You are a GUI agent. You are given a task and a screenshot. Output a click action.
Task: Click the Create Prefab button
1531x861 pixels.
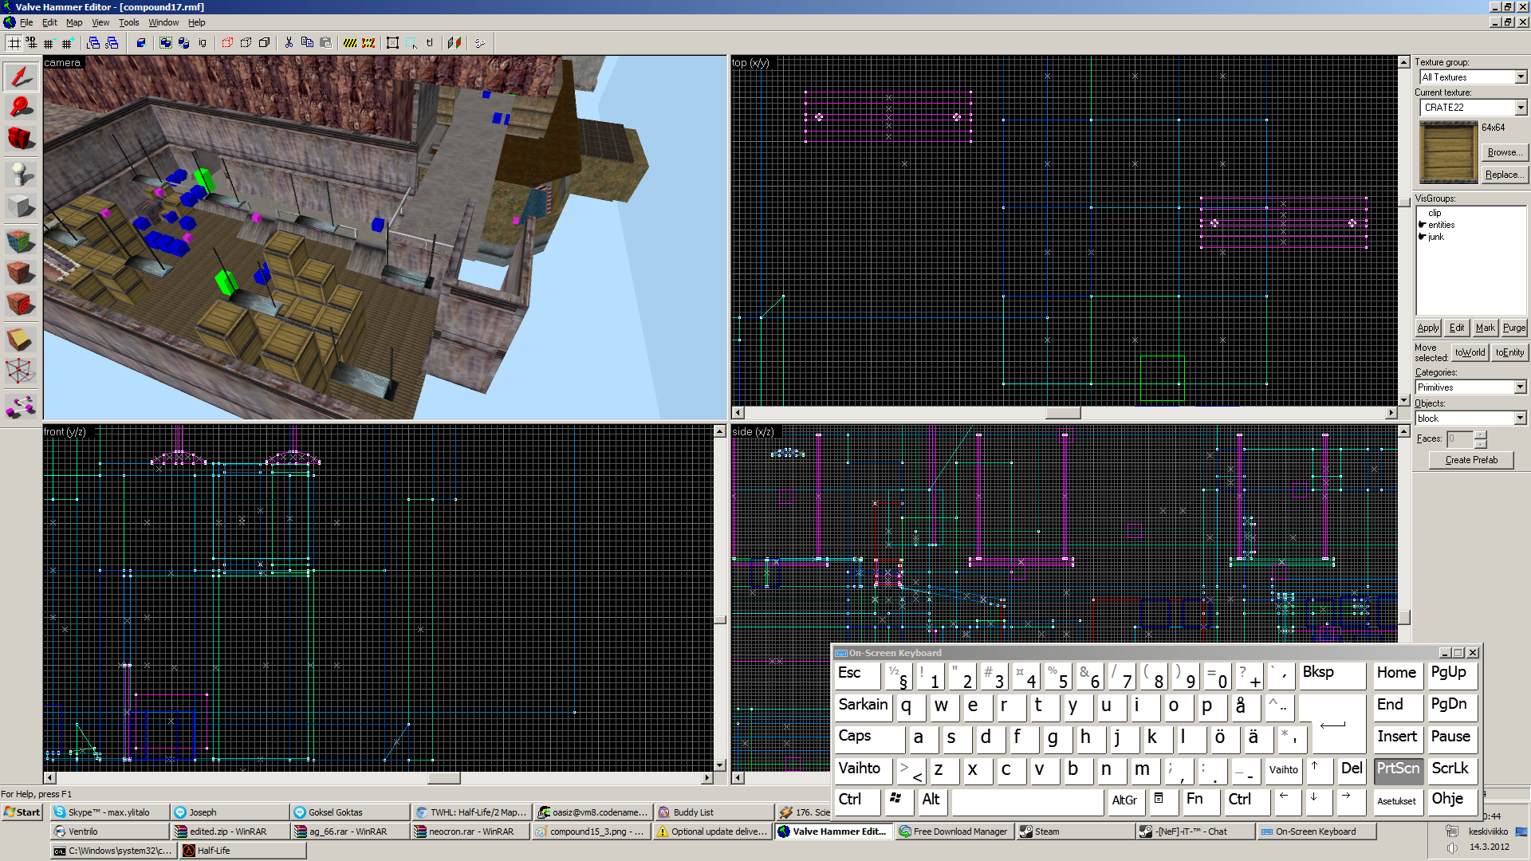[1470, 460]
